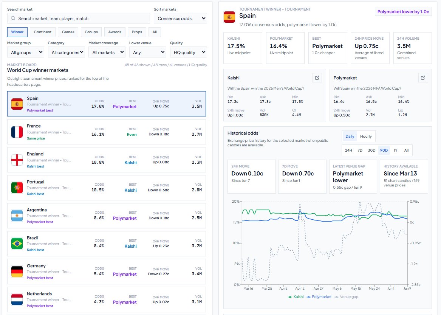Image resolution: width=441 pixels, height=315 pixels.
Task: Select the France market row
Action: pyautogui.click(x=107, y=132)
